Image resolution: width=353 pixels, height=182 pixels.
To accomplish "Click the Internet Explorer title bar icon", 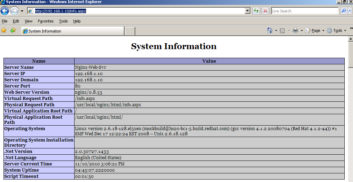I will click(x=3, y=2).
